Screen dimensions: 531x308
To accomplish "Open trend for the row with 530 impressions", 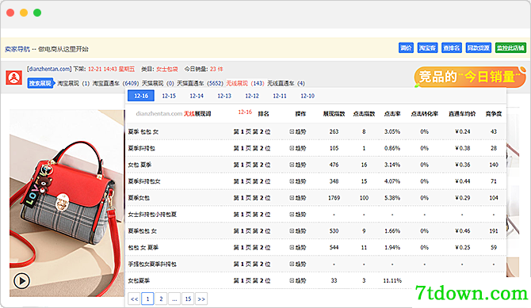I will (x=298, y=231).
